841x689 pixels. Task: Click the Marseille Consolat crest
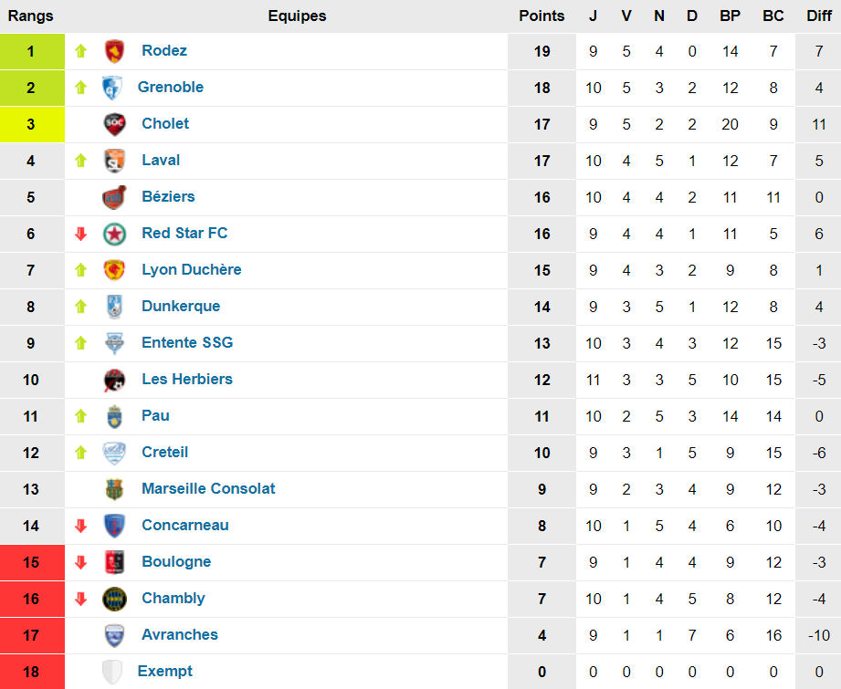point(114,489)
